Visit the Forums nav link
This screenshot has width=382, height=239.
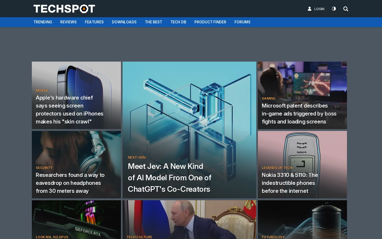(242, 22)
